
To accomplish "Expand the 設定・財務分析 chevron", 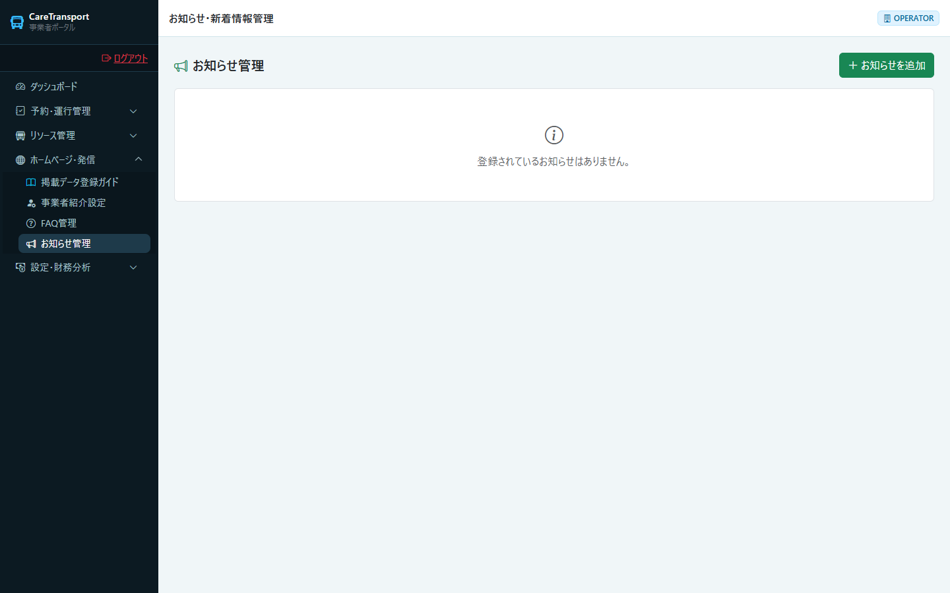I will click(133, 267).
